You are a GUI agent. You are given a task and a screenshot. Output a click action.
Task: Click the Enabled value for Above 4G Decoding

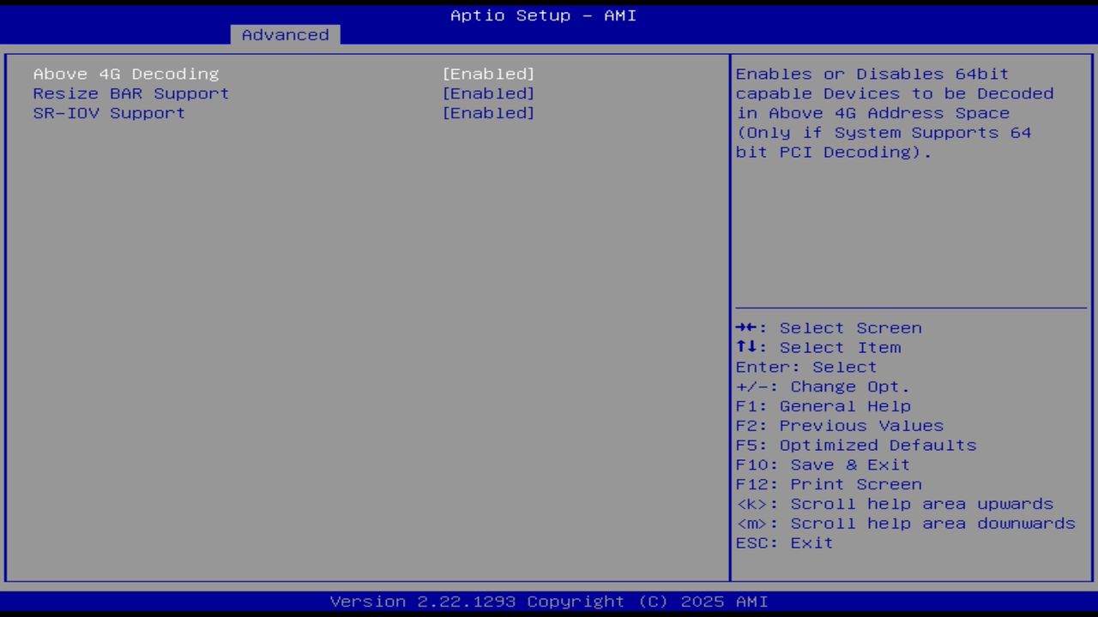[489, 74]
